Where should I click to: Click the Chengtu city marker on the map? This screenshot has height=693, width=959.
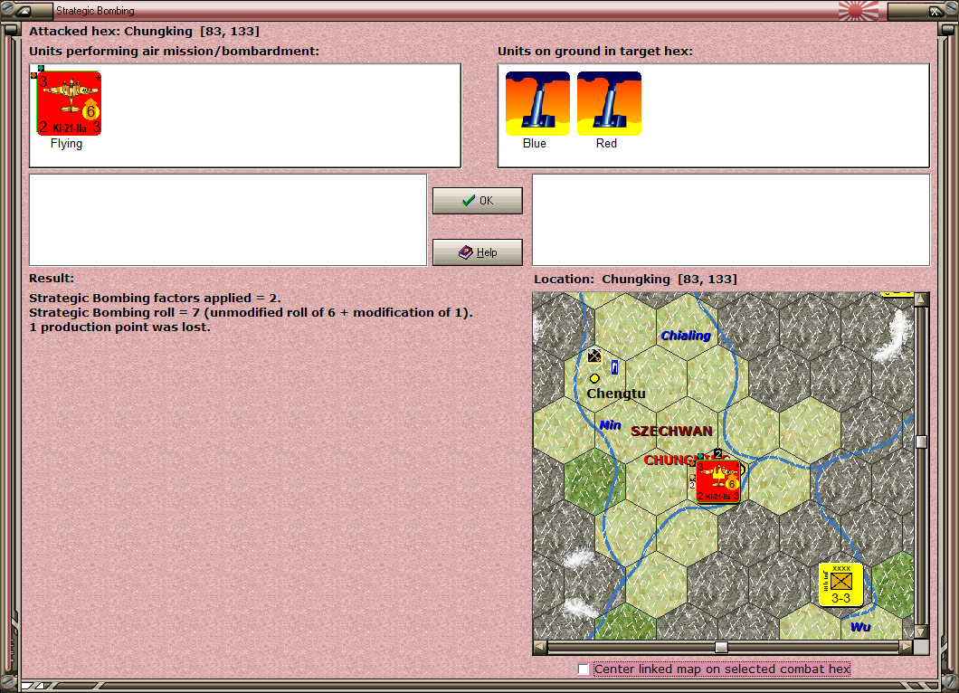594,378
